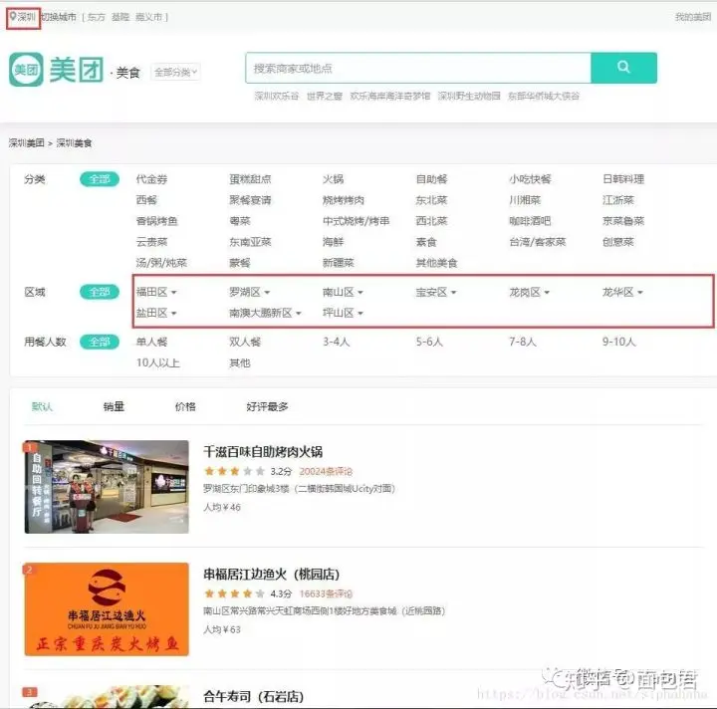This screenshot has width=717, height=709.
Task: Select 9-10人 diner count
Action: (619, 342)
